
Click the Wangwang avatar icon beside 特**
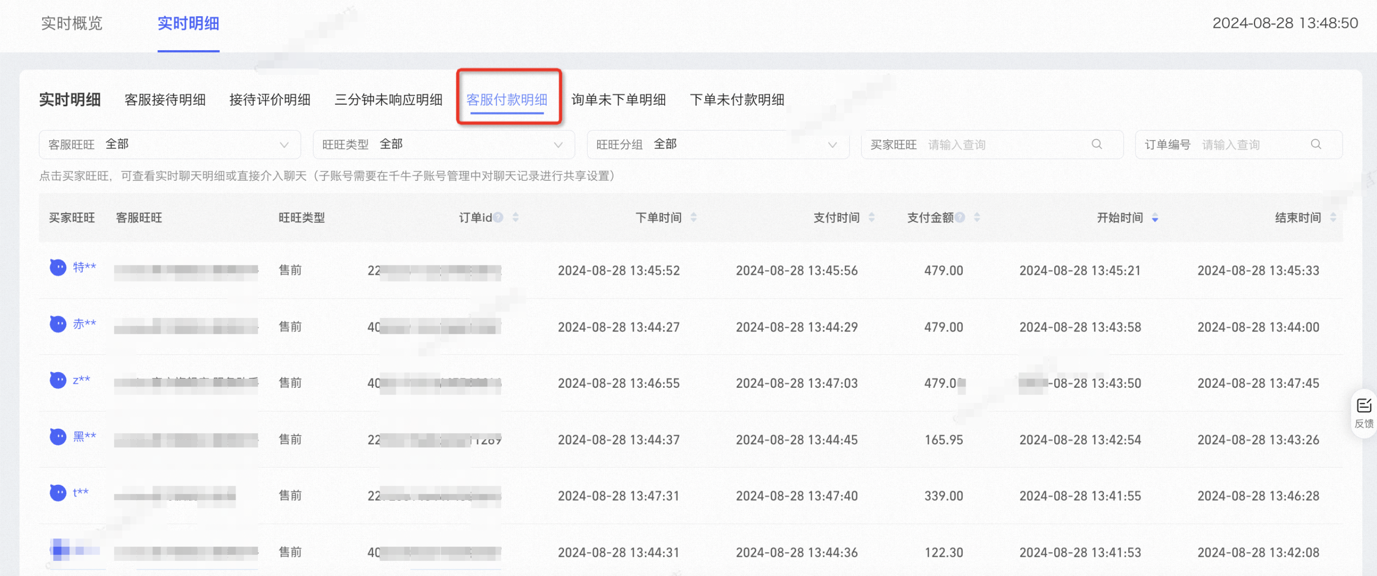point(58,267)
